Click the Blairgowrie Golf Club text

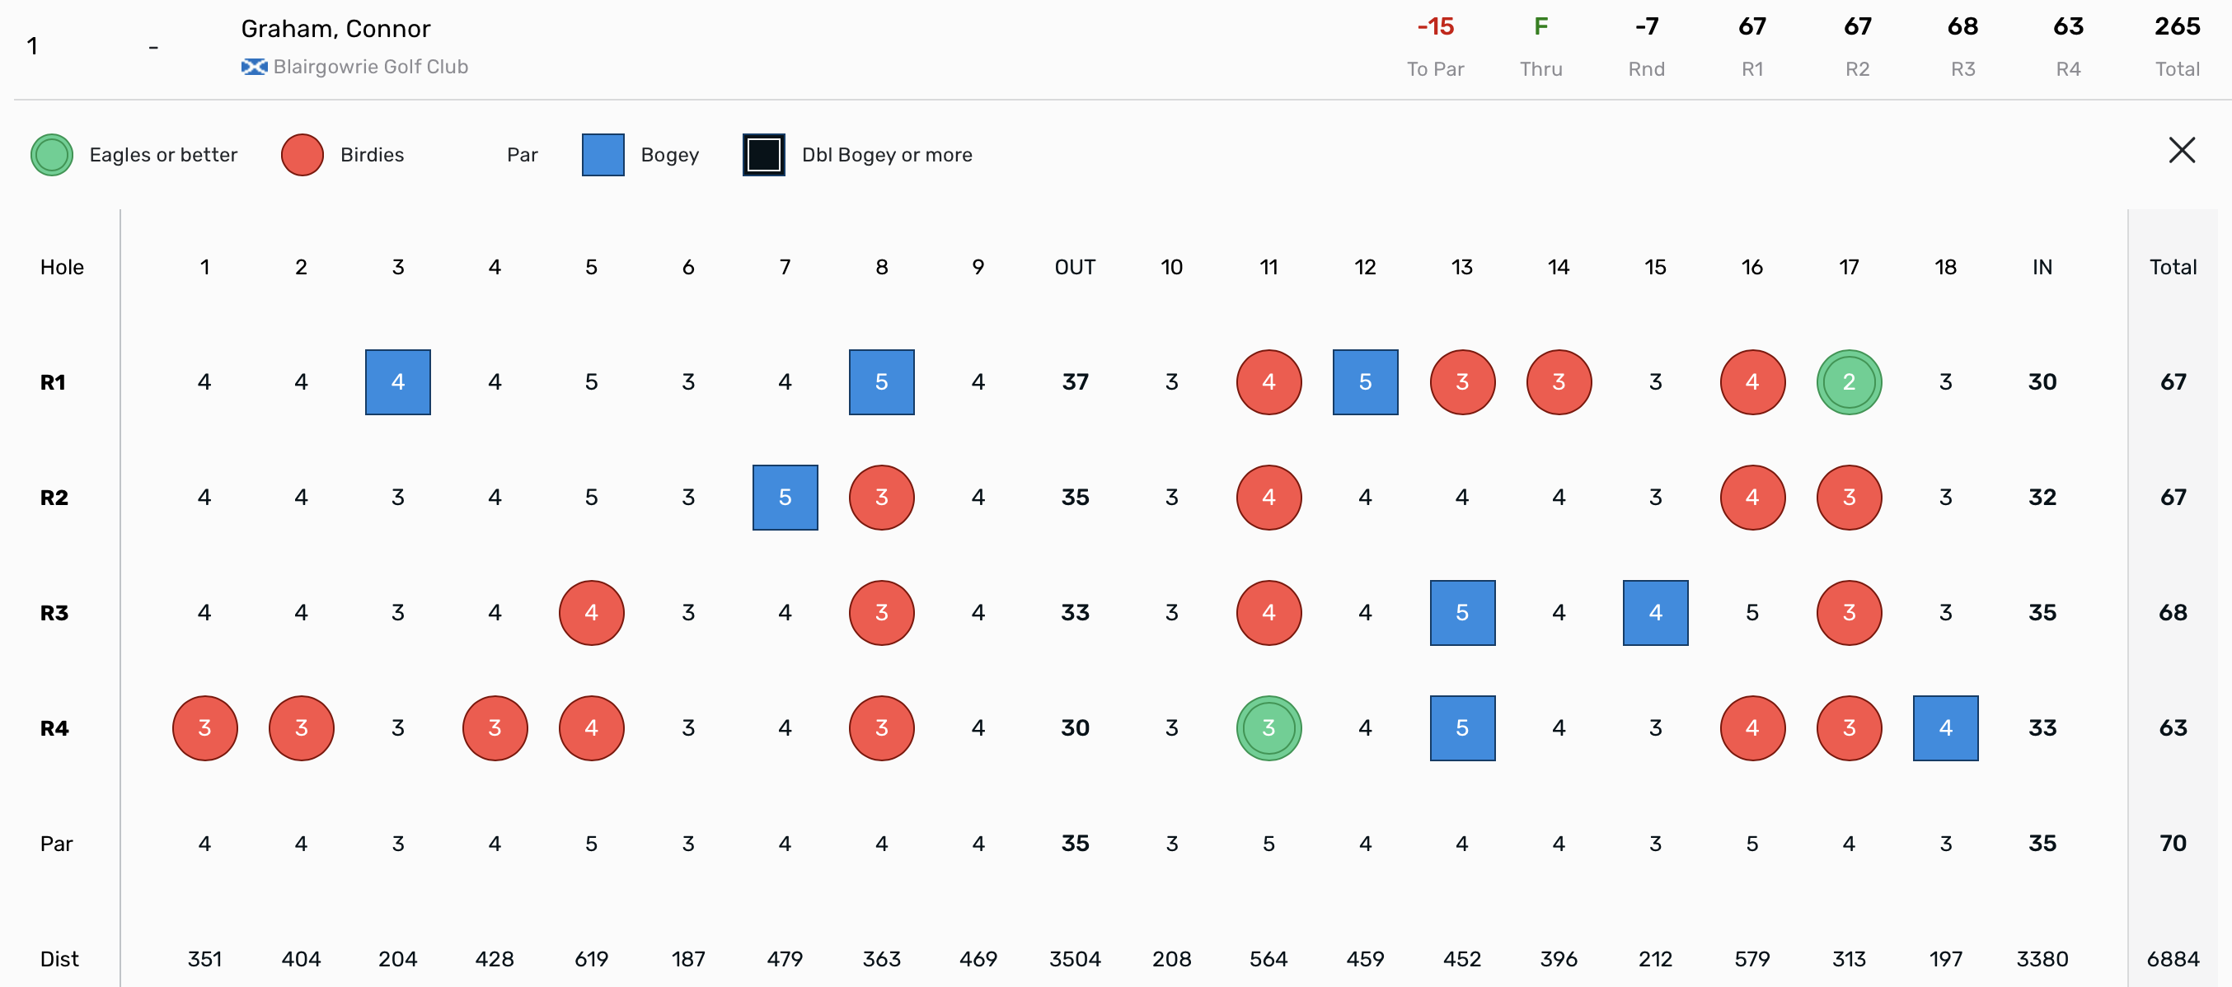pos(371,67)
